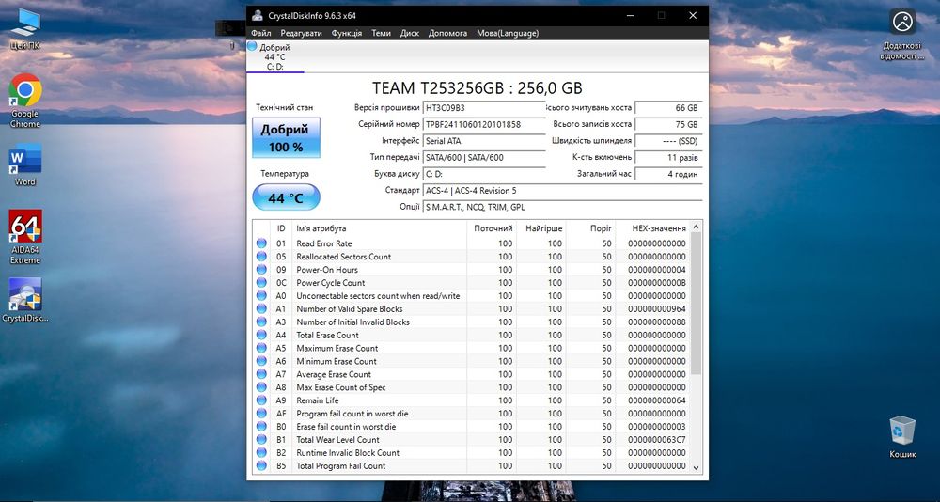The image size is (940, 502).
Task: Click the Поріг column header
Action: (590, 228)
